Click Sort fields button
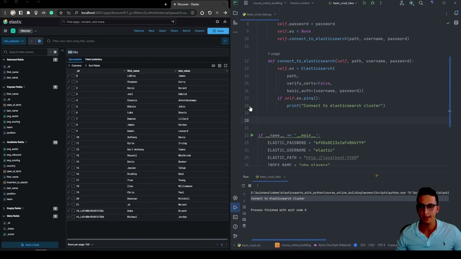The width and height of the screenshot is (461, 259). click(92, 66)
